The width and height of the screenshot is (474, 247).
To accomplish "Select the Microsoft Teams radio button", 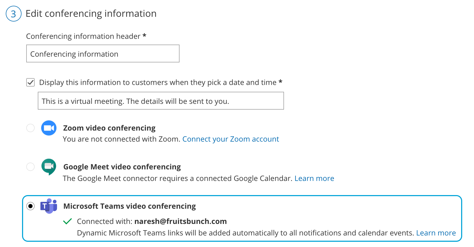I will [30, 206].
